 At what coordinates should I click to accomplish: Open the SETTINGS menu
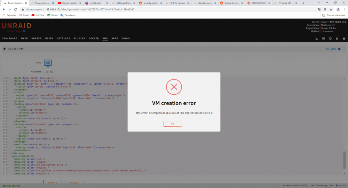(x=63, y=39)
